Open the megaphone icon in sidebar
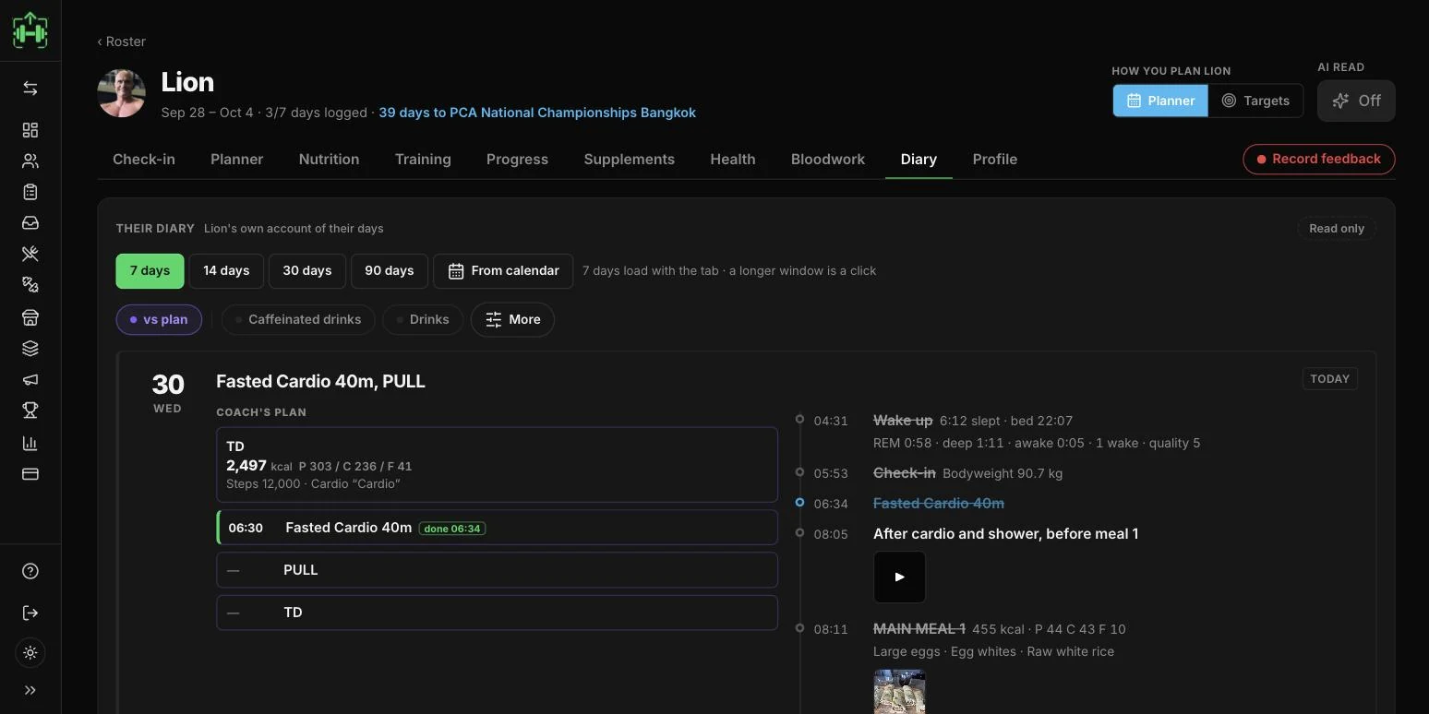 [x=30, y=380]
